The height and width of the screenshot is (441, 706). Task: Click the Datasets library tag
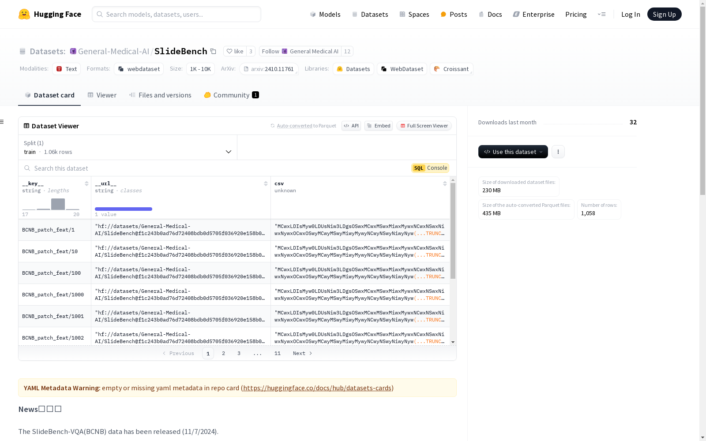353,69
